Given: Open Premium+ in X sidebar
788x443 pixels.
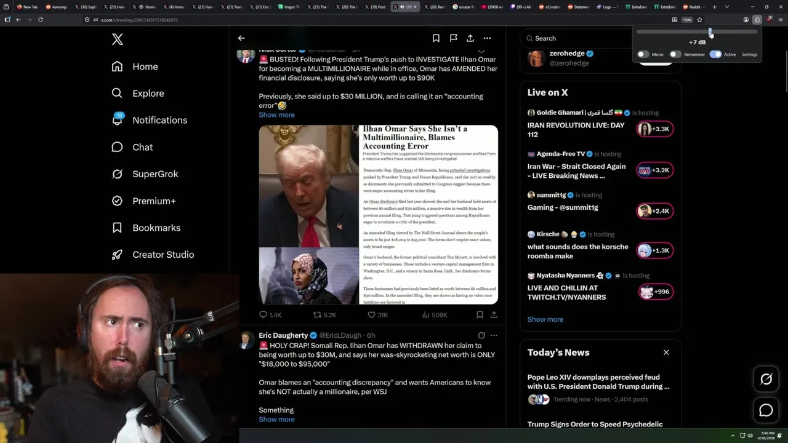Looking at the screenshot, I should click(x=143, y=201).
